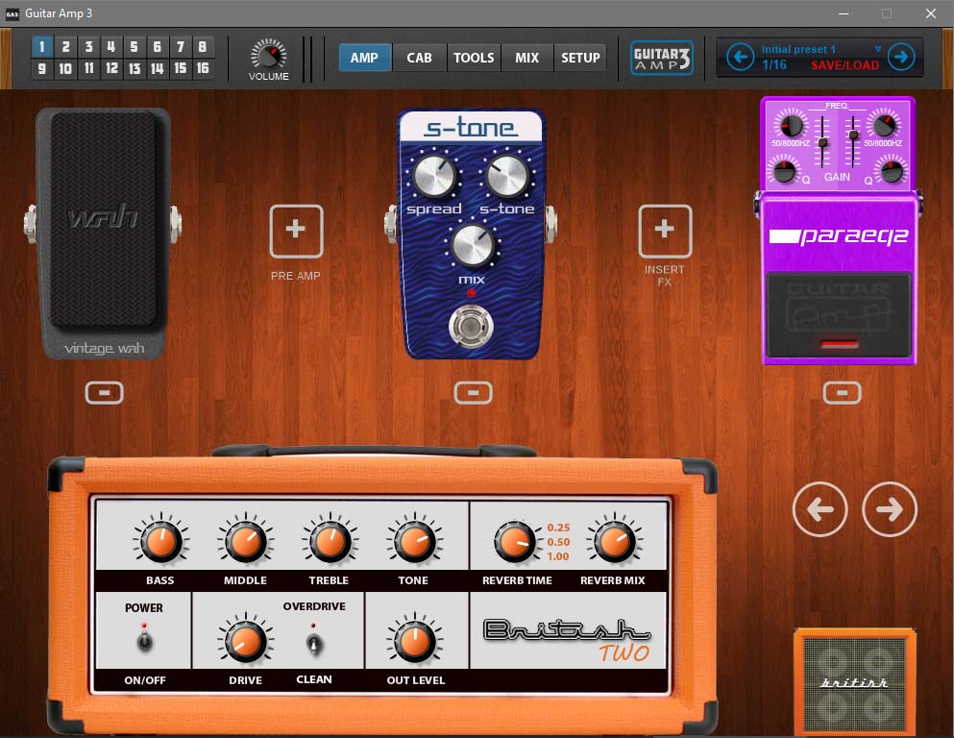
Task: Go to previous preset with left arrow
Action: pos(741,58)
